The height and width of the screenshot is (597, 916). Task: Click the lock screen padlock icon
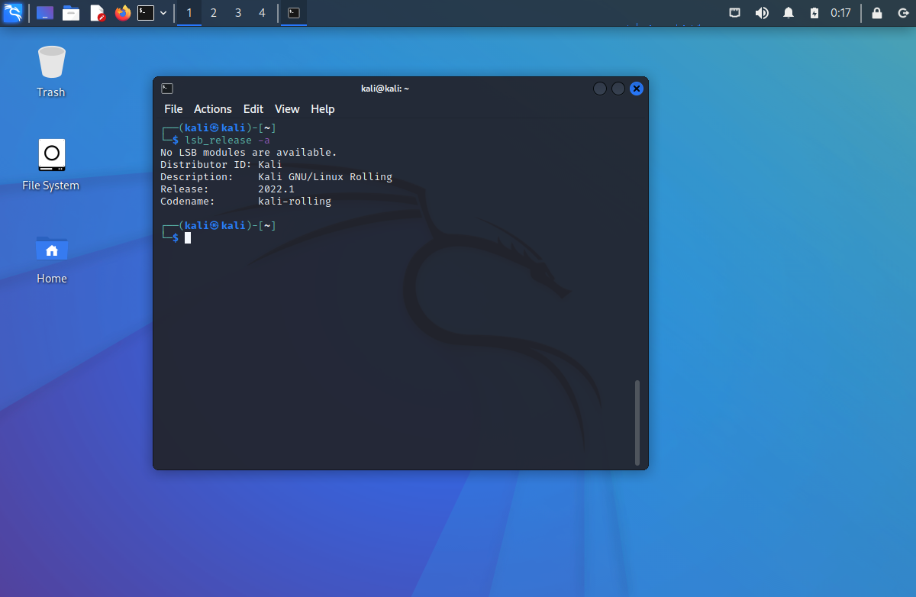pyautogui.click(x=877, y=13)
